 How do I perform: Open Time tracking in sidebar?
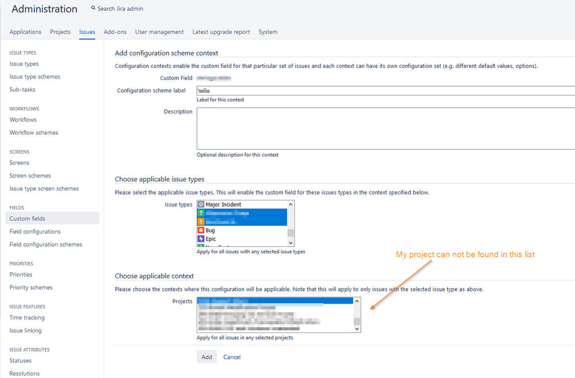tap(27, 318)
